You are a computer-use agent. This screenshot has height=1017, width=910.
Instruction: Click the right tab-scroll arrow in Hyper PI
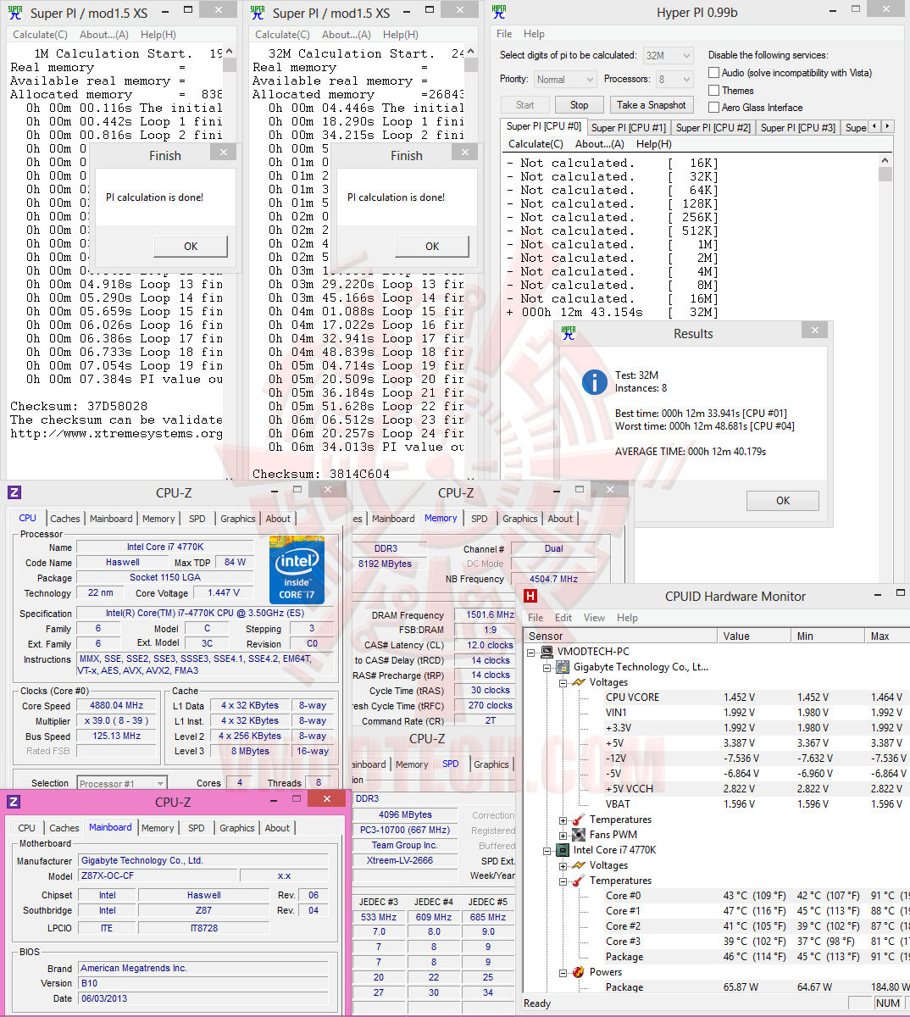887,126
